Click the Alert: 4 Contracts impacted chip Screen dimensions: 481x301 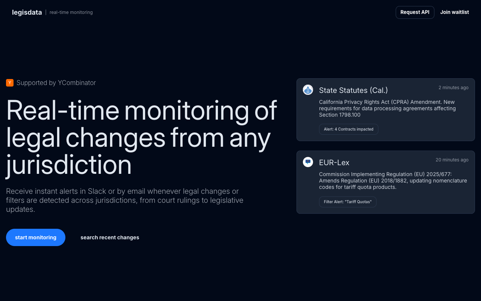(x=348, y=129)
